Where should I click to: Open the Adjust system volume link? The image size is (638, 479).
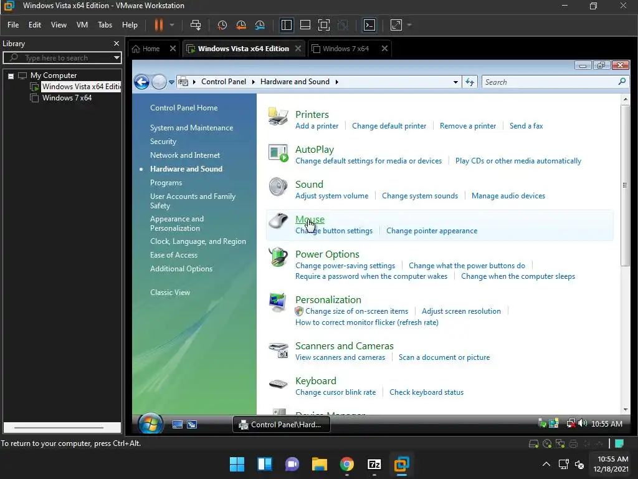click(x=331, y=196)
